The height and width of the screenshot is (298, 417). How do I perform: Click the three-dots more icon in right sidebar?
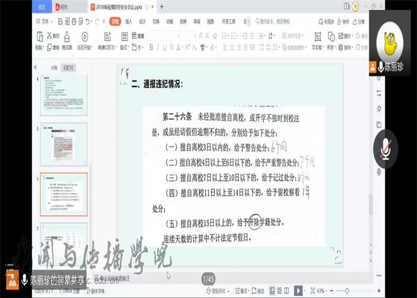(379, 275)
